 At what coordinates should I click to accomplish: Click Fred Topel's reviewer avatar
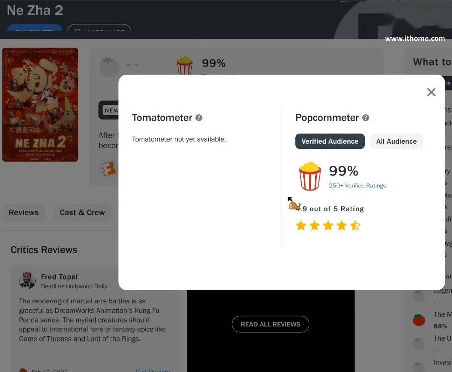(27, 280)
